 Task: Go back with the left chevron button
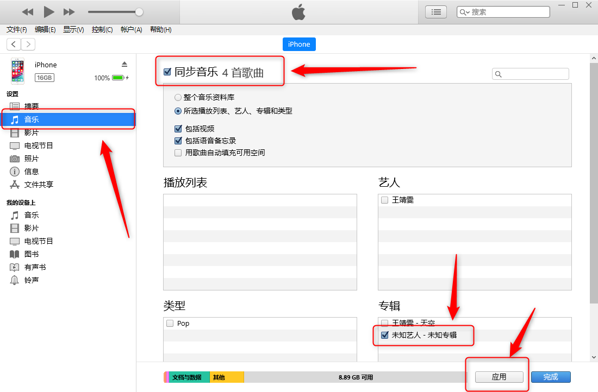pos(14,44)
